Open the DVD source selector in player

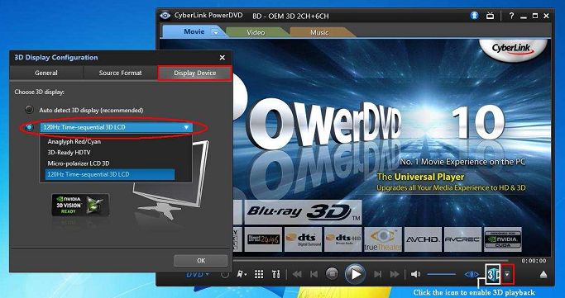198,275
